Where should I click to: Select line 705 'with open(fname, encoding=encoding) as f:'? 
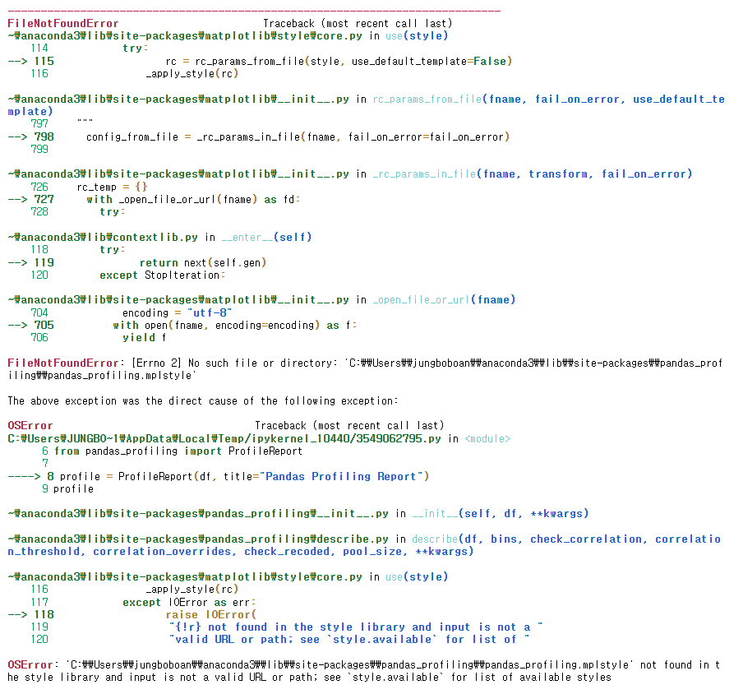pos(234,326)
